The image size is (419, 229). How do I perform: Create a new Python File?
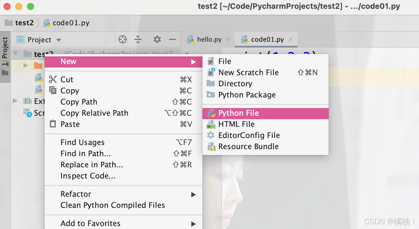tap(266, 113)
